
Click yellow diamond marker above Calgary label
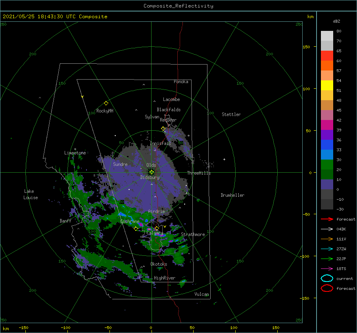(157, 228)
